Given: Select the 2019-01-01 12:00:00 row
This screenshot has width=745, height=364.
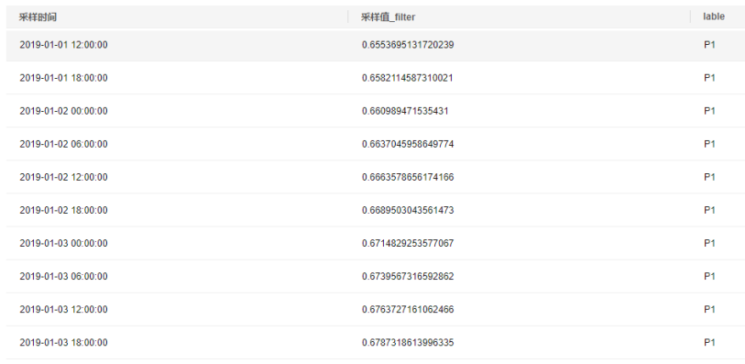Looking at the screenshot, I should pos(376,45).
